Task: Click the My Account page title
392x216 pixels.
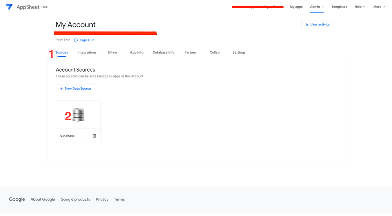Action: 75,25
